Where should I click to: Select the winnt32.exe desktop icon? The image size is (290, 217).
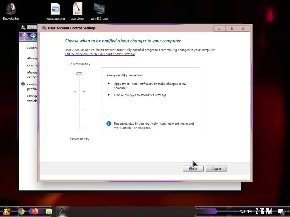tap(99, 11)
